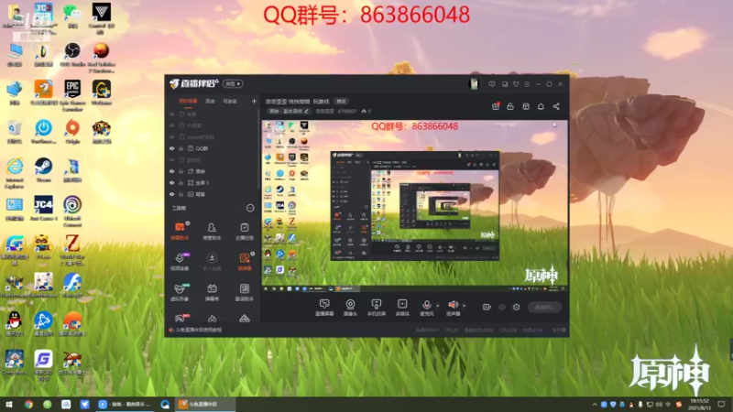The image size is (733, 412).
Task: Switch to 直播伴侣 taskbar button
Action: (204, 405)
